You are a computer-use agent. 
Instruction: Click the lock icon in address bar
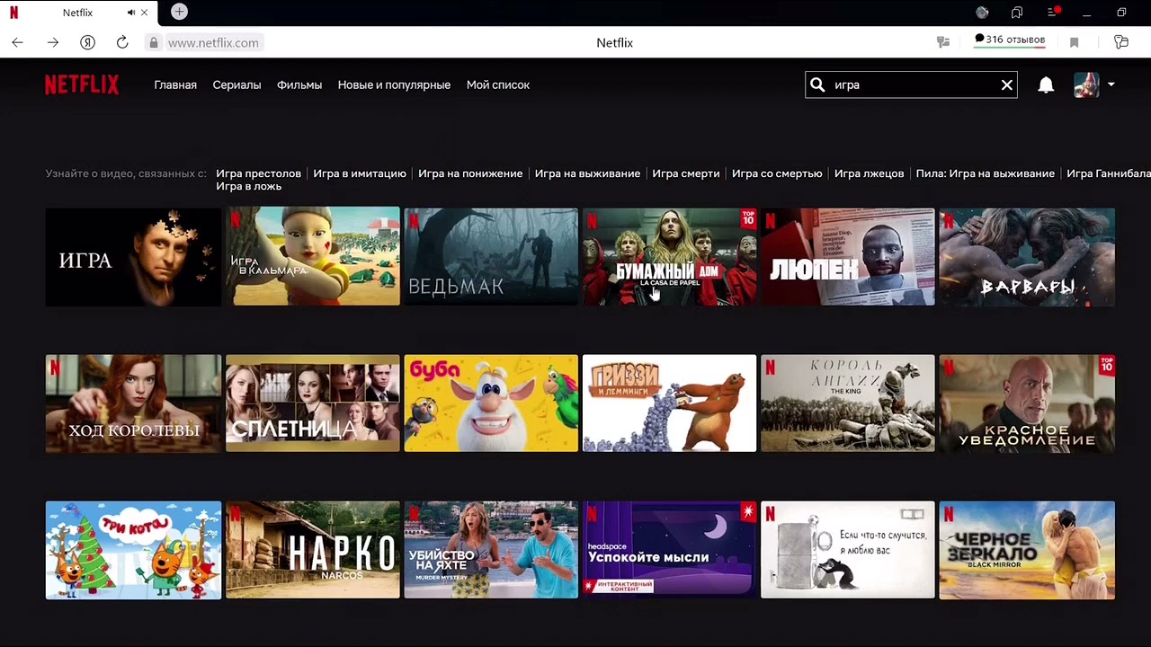click(x=154, y=42)
